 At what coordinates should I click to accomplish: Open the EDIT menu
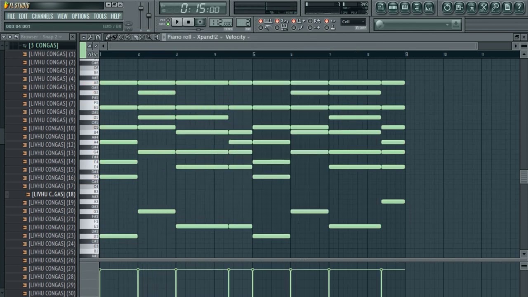[x=23, y=16]
